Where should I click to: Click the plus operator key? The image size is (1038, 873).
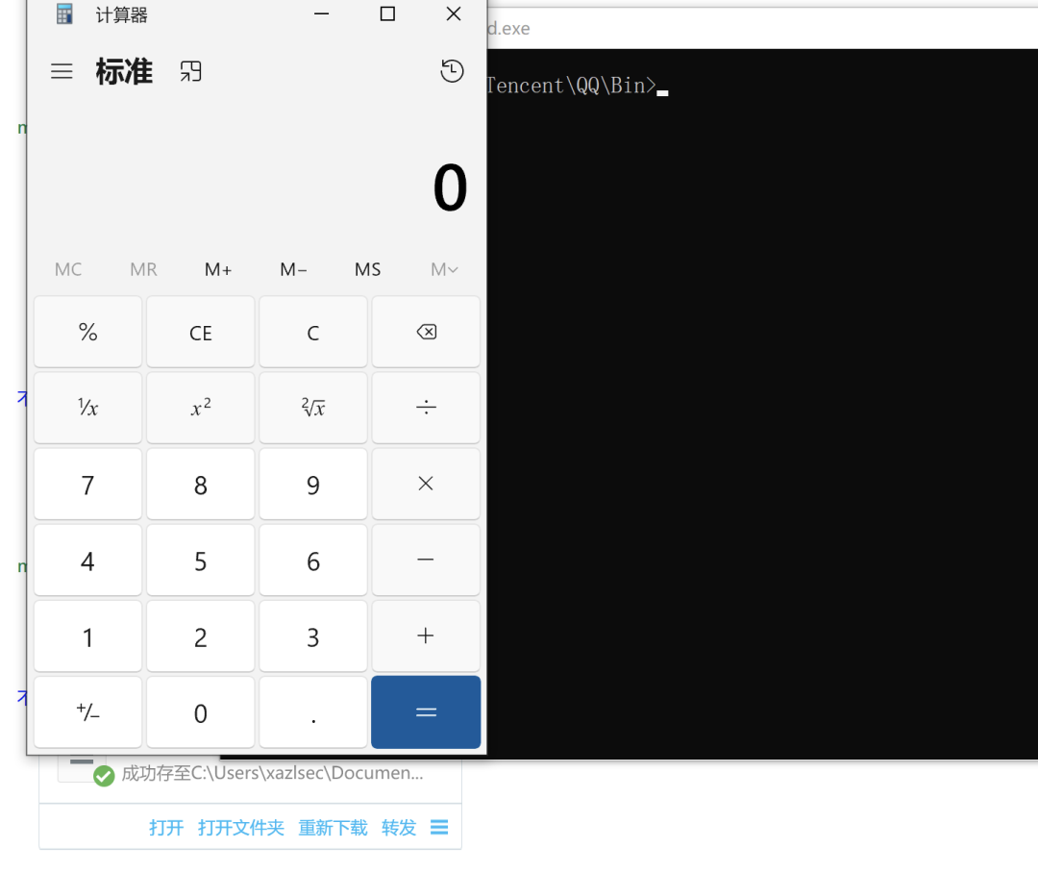point(426,636)
